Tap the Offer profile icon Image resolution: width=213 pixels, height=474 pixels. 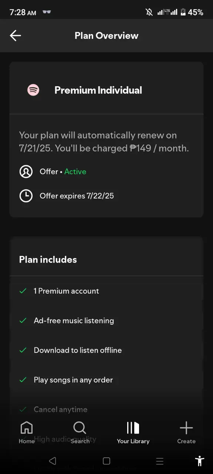(26, 172)
